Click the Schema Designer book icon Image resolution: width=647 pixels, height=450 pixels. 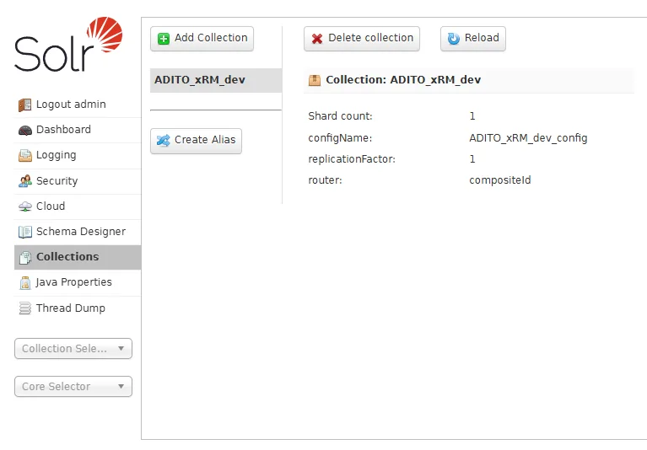coord(24,232)
